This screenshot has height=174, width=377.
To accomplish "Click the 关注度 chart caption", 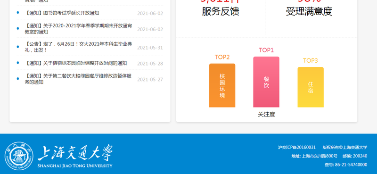I will click(266, 114).
